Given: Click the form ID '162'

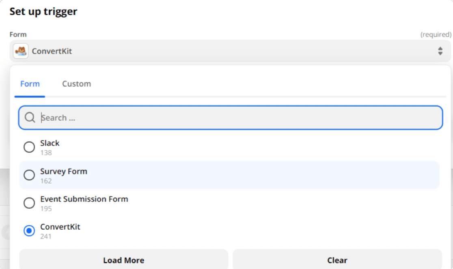Looking at the screenshot, I should pos(46,181).
